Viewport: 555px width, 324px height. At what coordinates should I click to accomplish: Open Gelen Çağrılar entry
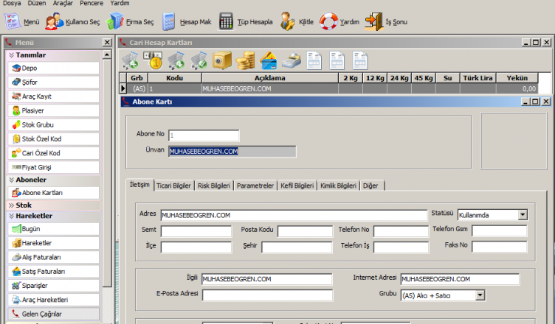click(x=53, y=314)
